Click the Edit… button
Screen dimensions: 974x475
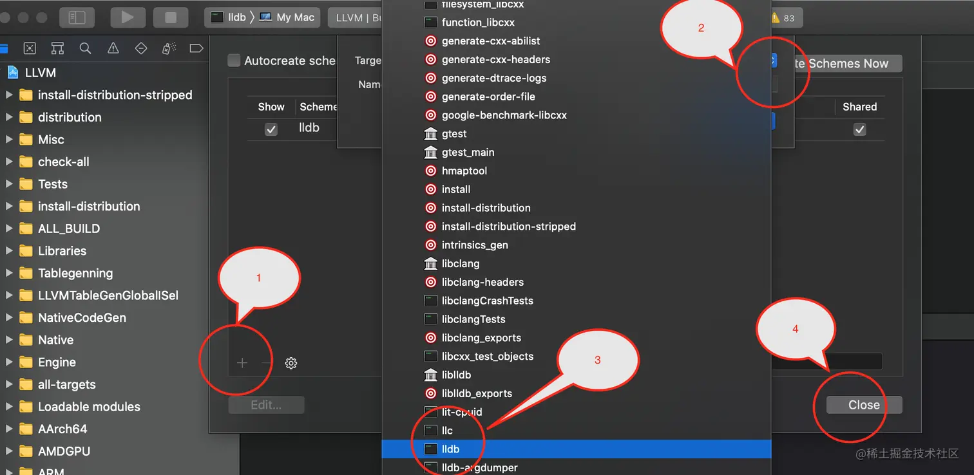(x=266, y=405)
